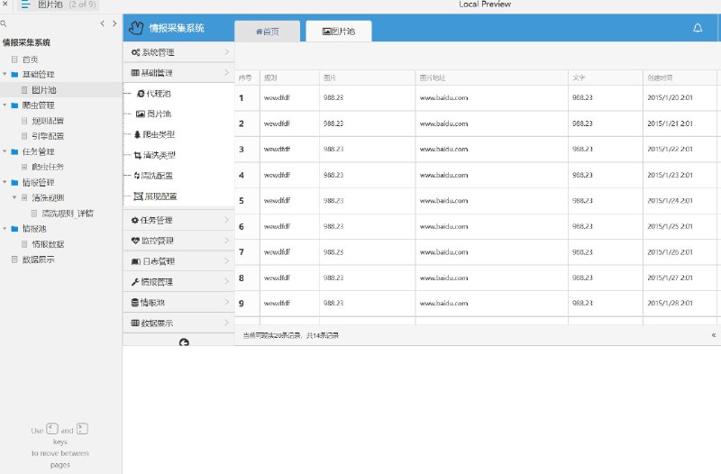Image resolution: width=721 pixels, height=474 pixels.
Task: Click the gear icon of 任务管理
Action: click(134, 220)
